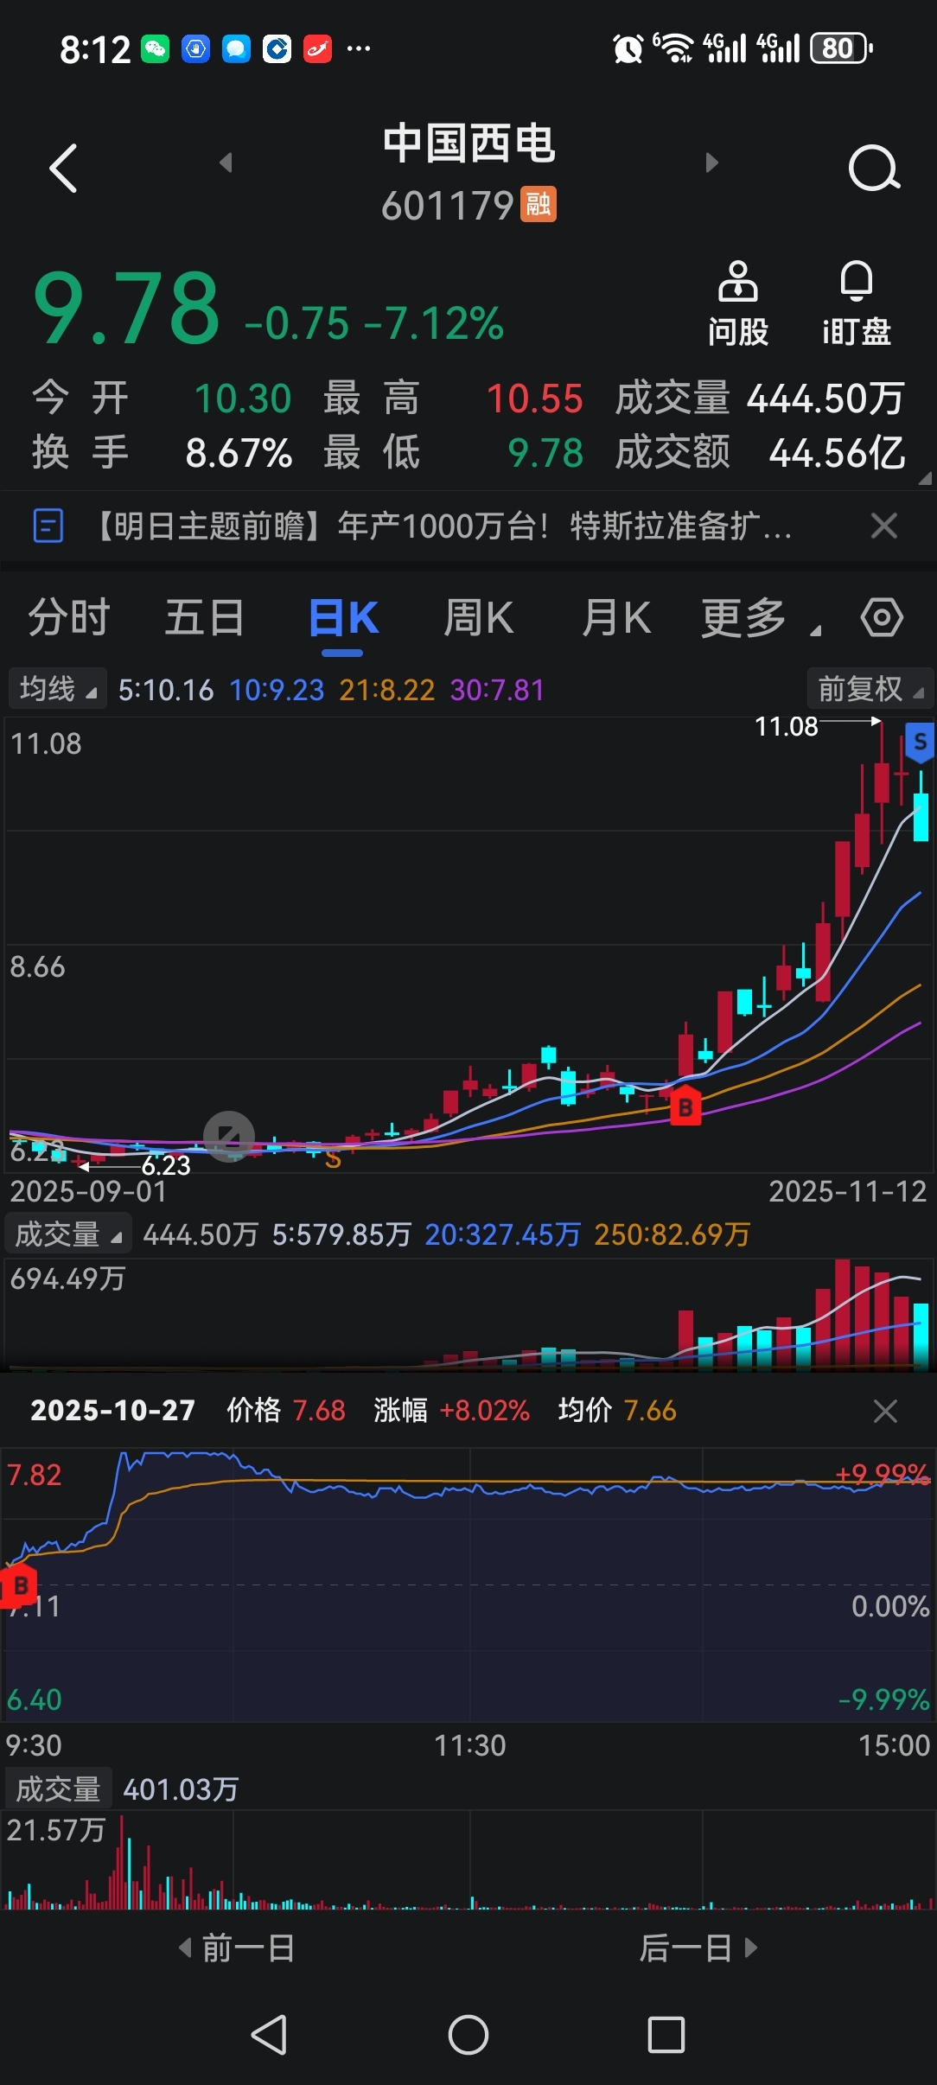Viewport: 937px width, 2085px height.
Task: Tap the stock name 中国西电
Action: [468, 143]
